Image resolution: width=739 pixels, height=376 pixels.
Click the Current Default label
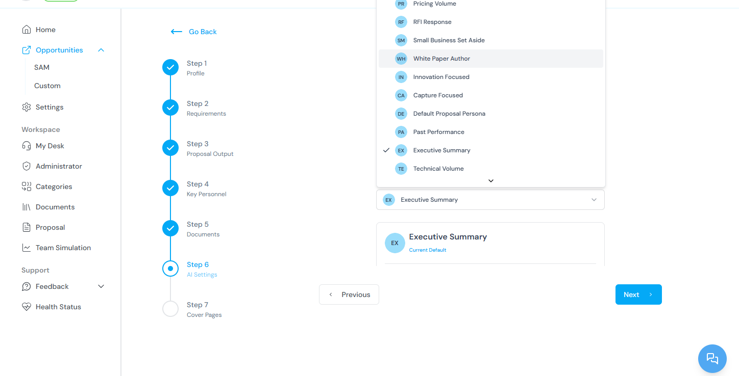click(428, 250)
